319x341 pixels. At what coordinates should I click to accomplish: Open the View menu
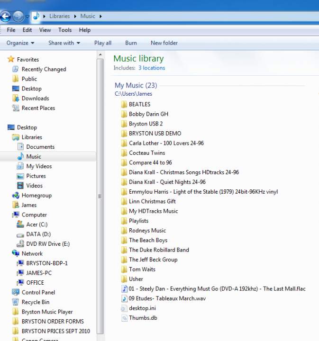point(45,30)
